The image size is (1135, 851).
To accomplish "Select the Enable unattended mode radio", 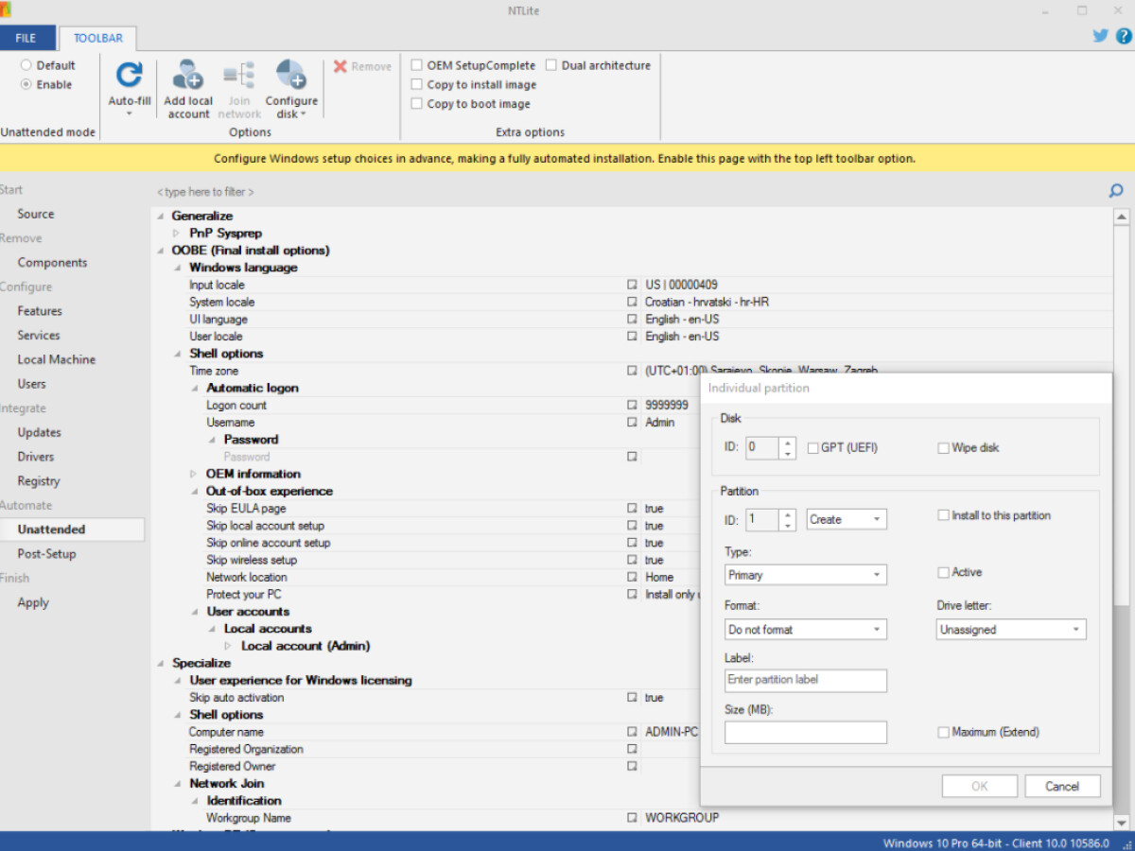I will (26, 84).
